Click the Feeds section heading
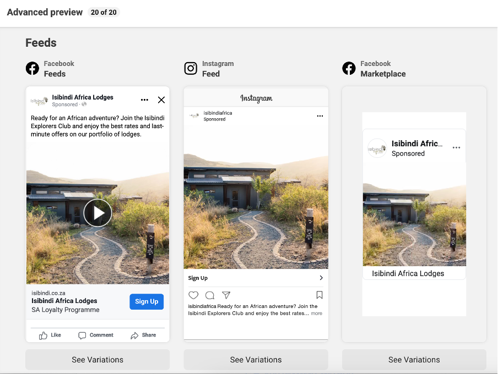 point(41,42)
